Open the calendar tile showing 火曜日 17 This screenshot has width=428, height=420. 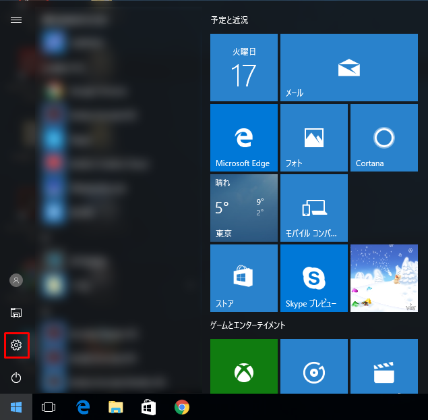(244, 68)
